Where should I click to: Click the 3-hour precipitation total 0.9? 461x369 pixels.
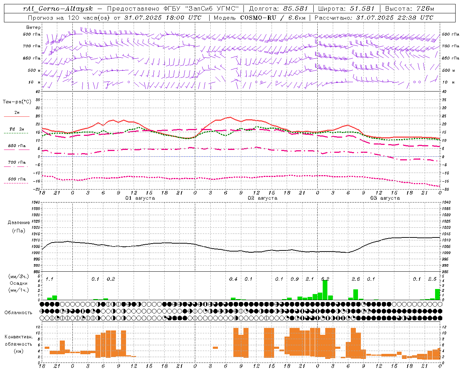pyautogui.click(x=295, y=279)
